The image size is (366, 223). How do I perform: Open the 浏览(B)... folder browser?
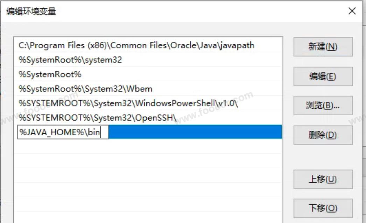click(x=323, y=106)
